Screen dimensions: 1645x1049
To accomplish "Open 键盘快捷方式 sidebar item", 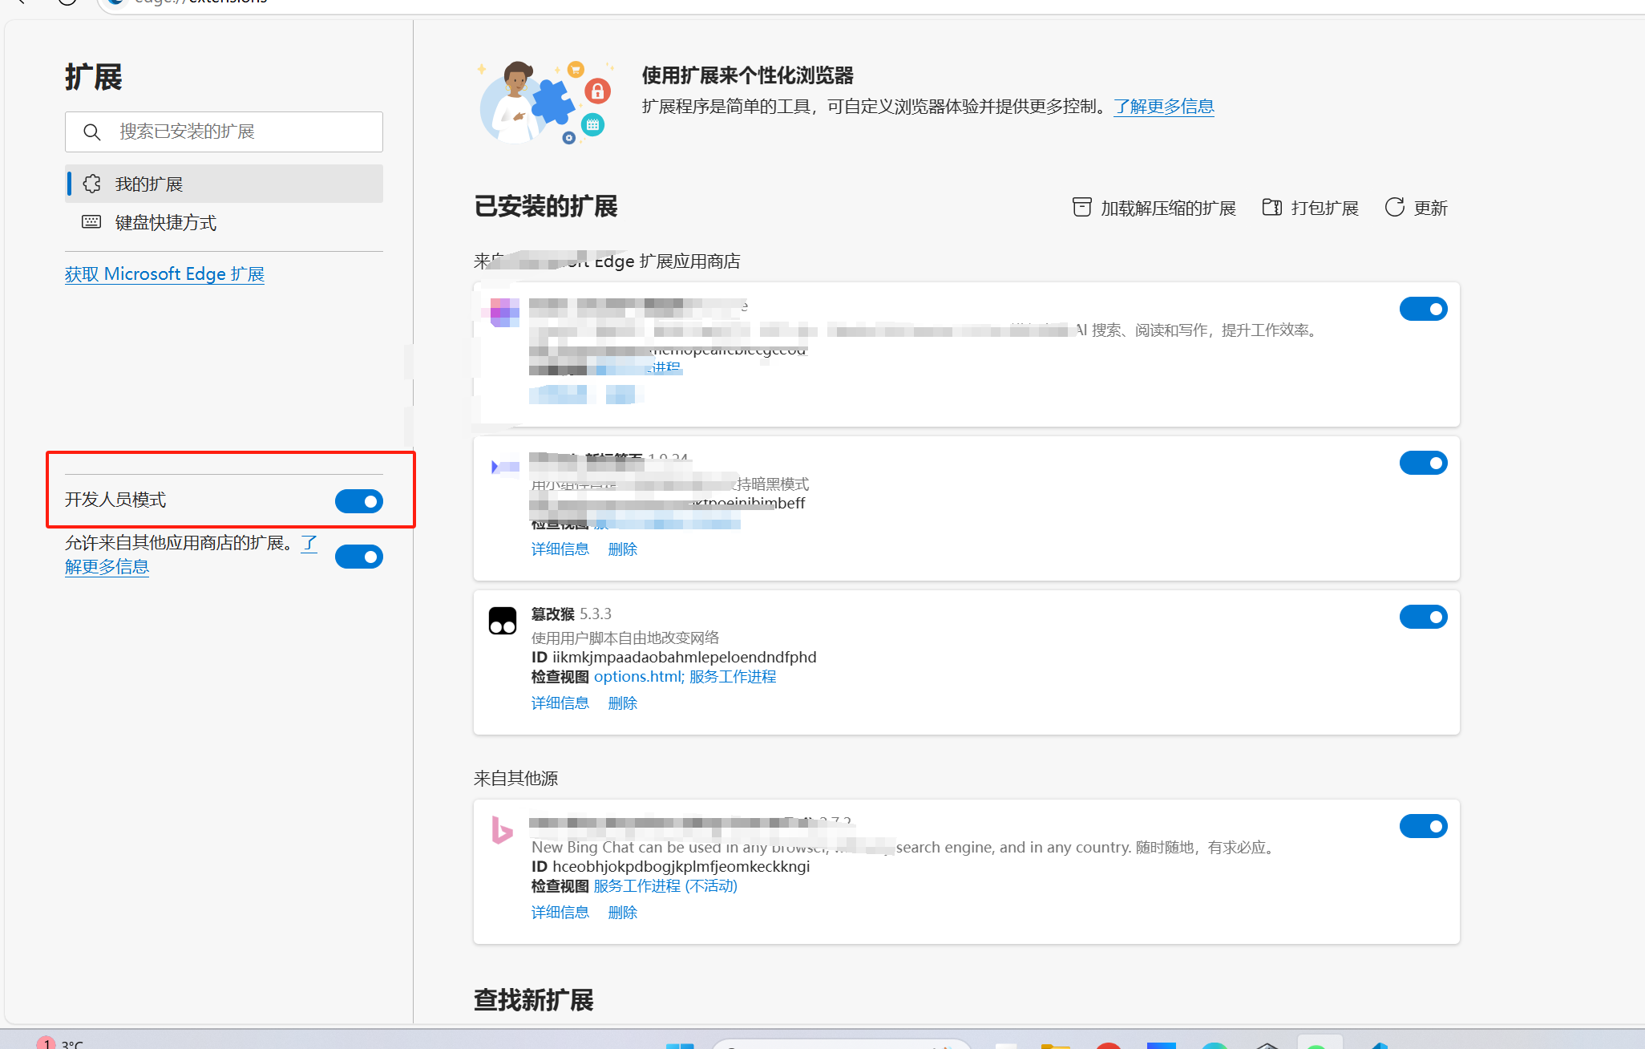I will 165,222.
